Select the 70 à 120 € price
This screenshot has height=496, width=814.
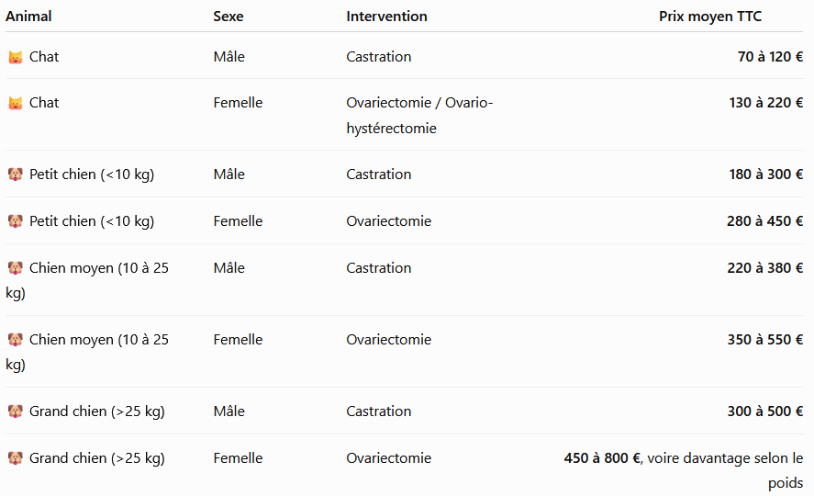coord(770,57)
